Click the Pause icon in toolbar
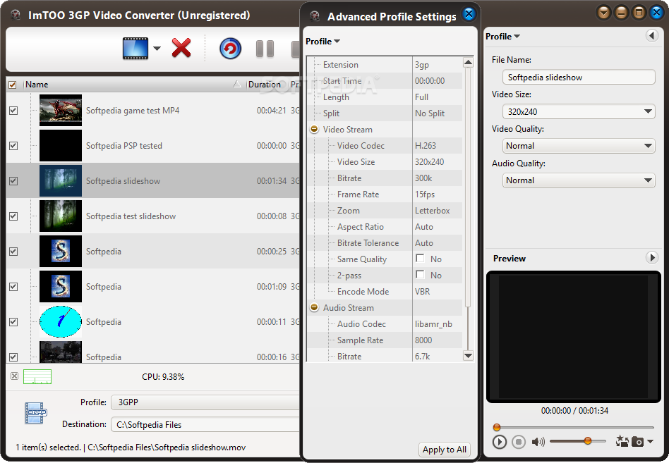The width and height of the screenshot is (669, 463). point(265,49)
